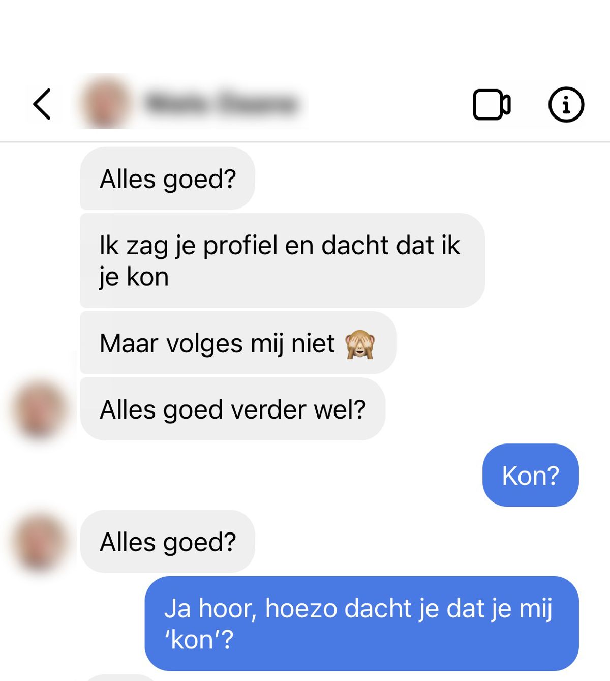Open conversation details via the info icon
This screenshot has height=681, width=610.
566,105
